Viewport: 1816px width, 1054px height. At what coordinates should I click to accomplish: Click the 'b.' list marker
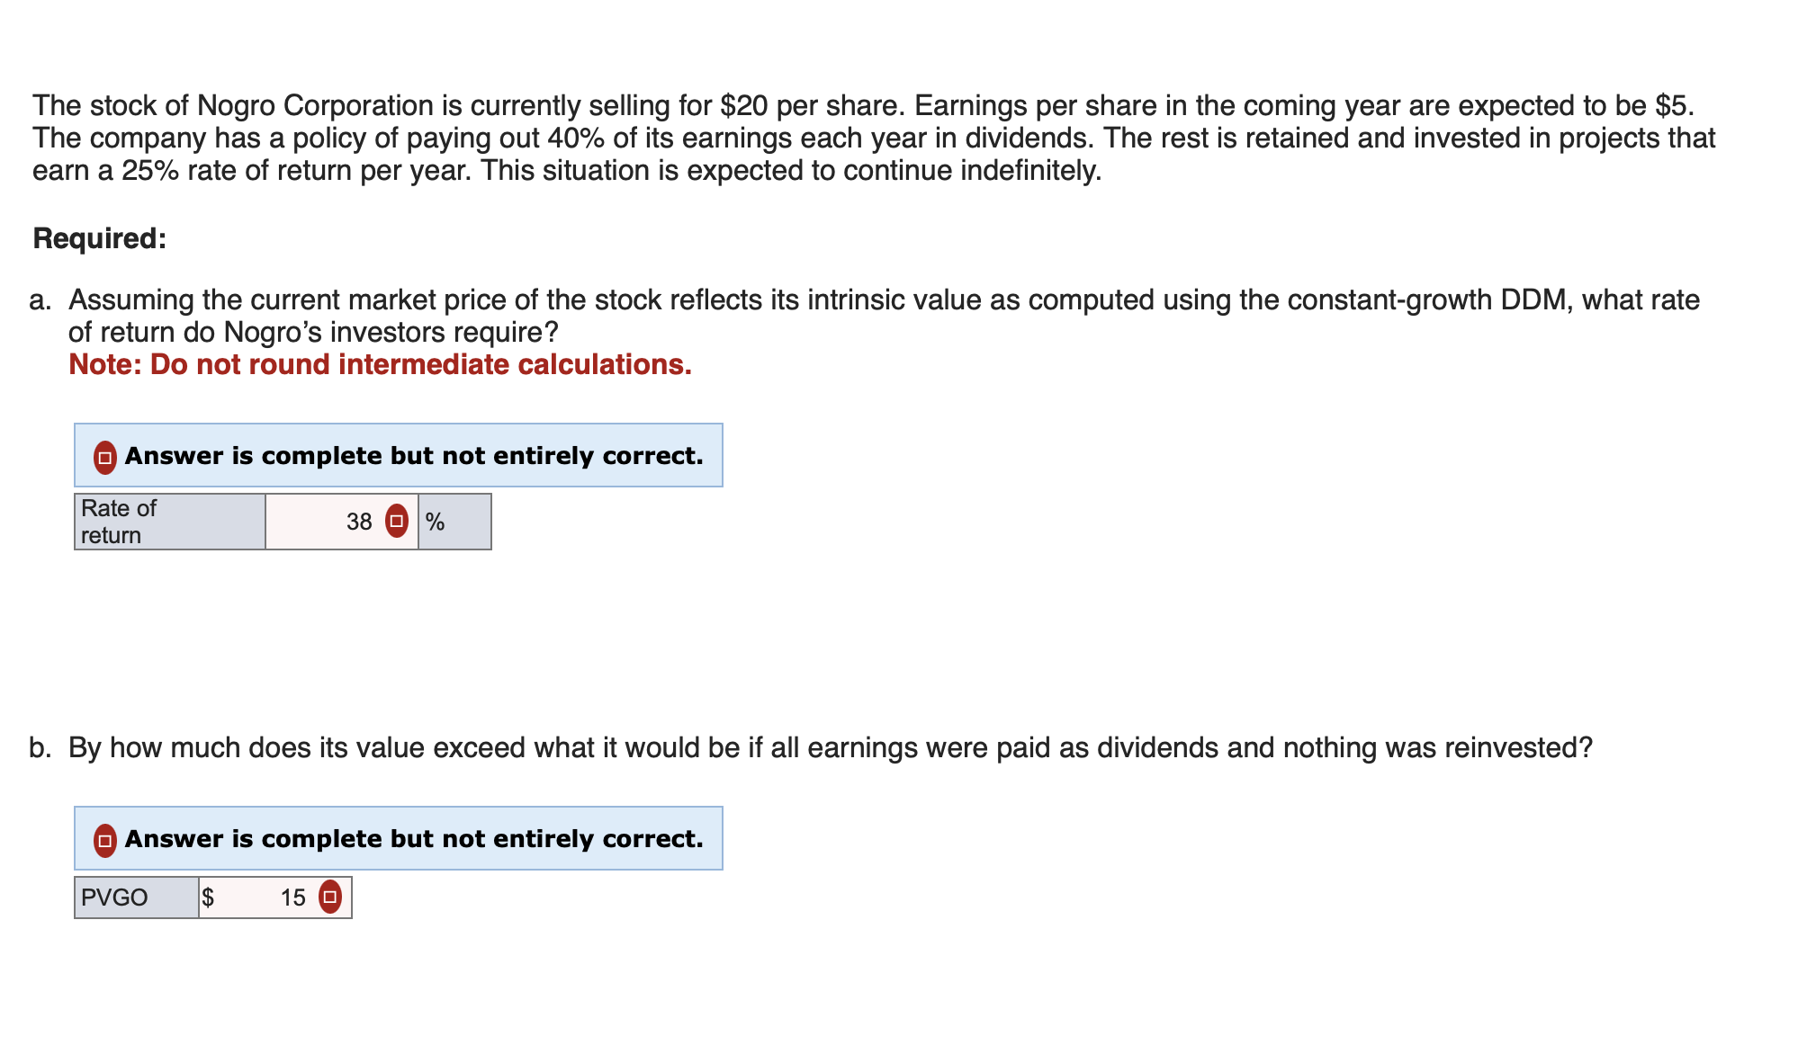pos(40,747)
